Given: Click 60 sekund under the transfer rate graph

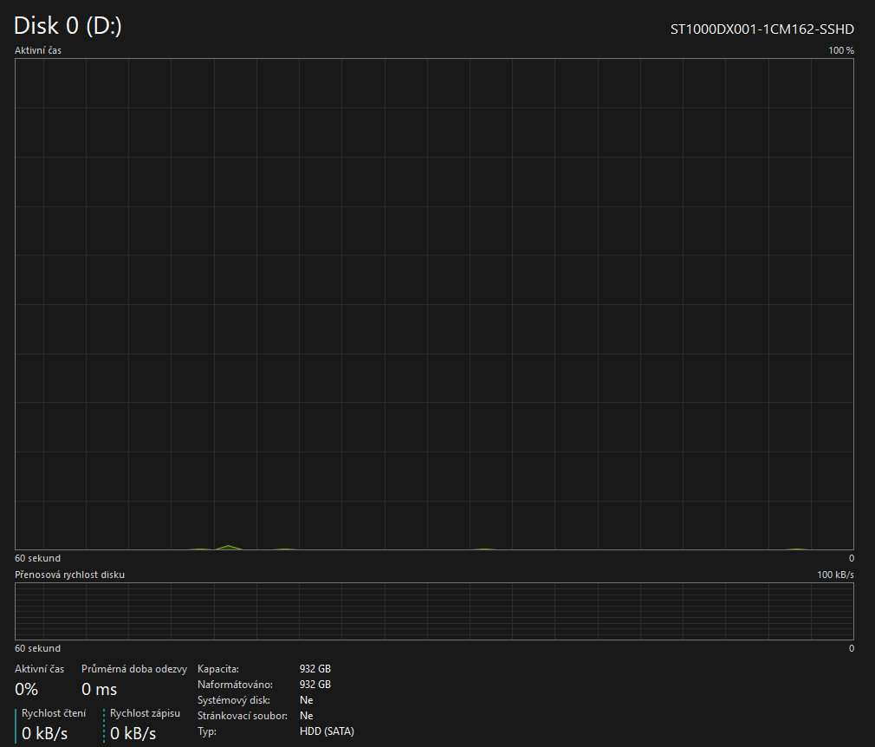Looking at the screenshot, I should [37, 648].
